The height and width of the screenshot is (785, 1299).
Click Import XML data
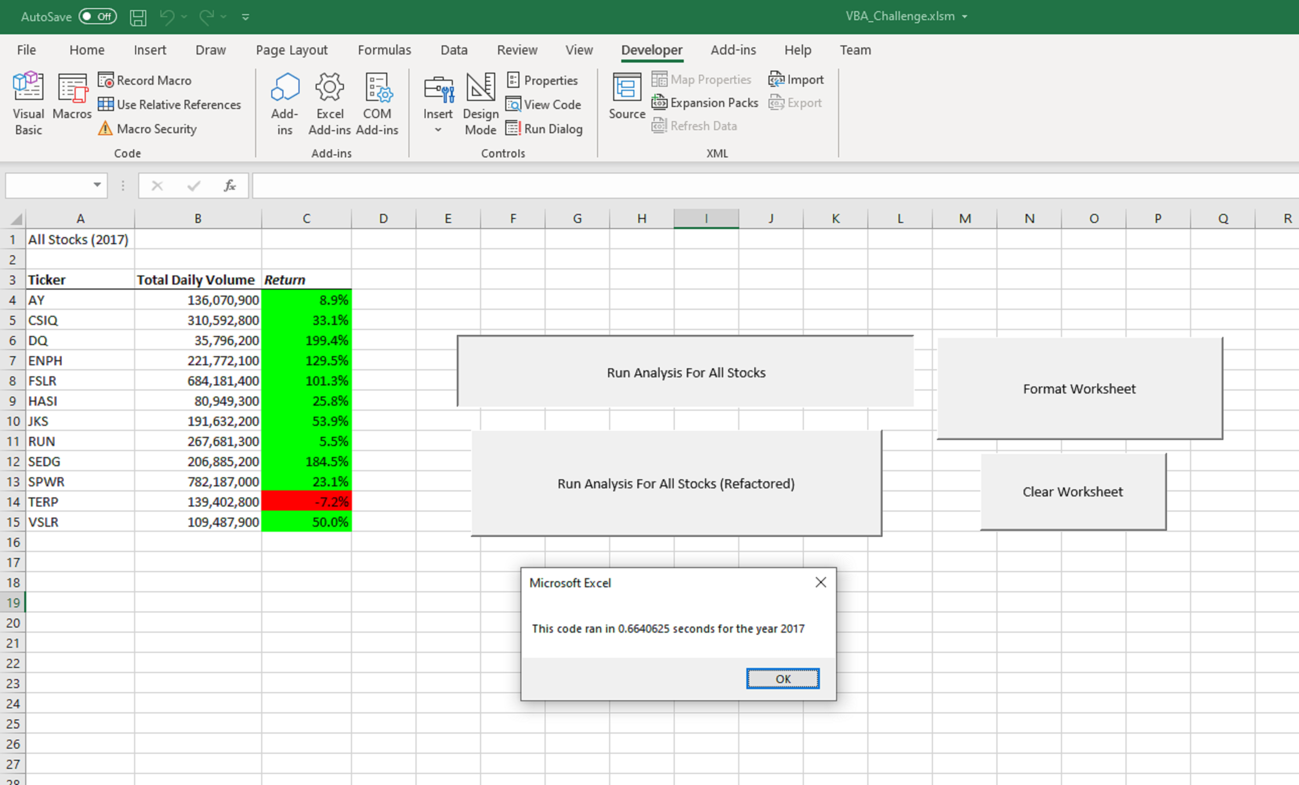[x=796, y=79]
